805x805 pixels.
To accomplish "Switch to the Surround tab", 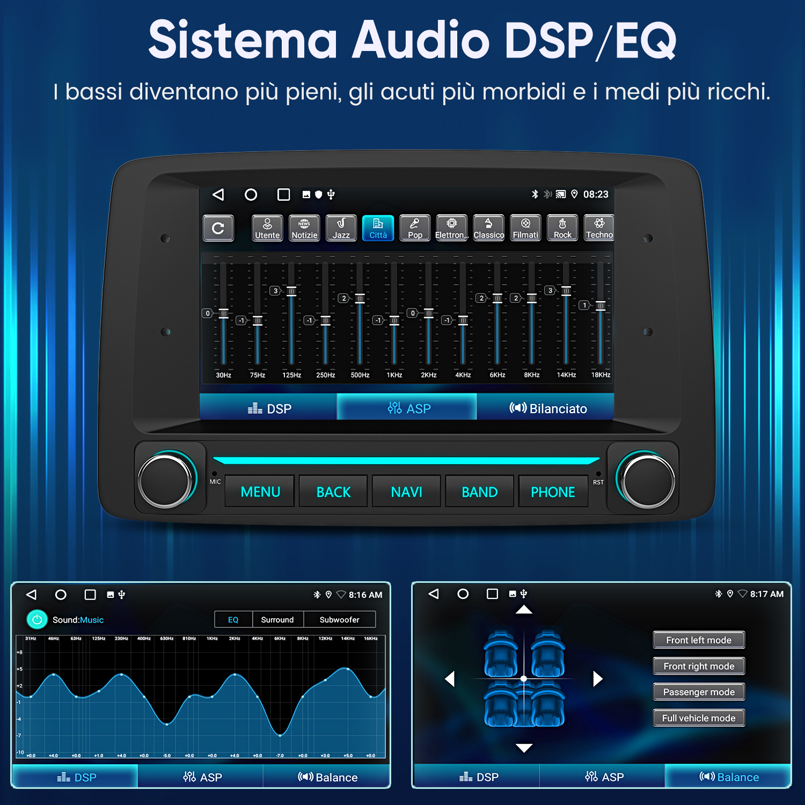I will point(277,619).
